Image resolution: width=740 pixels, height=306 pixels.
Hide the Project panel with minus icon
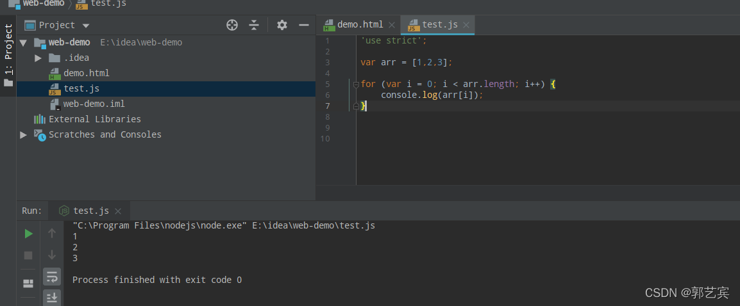tap(304, 25)
